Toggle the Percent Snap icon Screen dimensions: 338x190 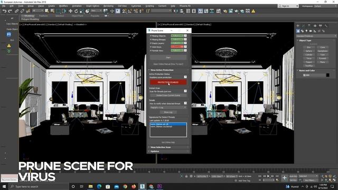(x=136, y=11)
